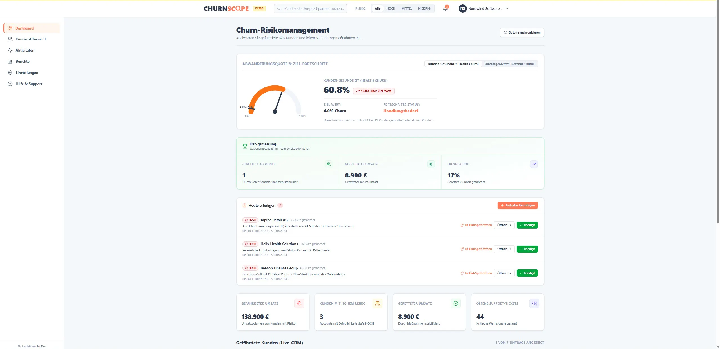Click the Berichte bar chart icon
The image size is (720, 349).
point(10,61)
